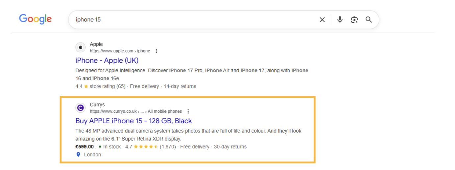Viewport: 455px width, 170px height.
Task: Open Google Lens image search
Action: pos(354,20)
